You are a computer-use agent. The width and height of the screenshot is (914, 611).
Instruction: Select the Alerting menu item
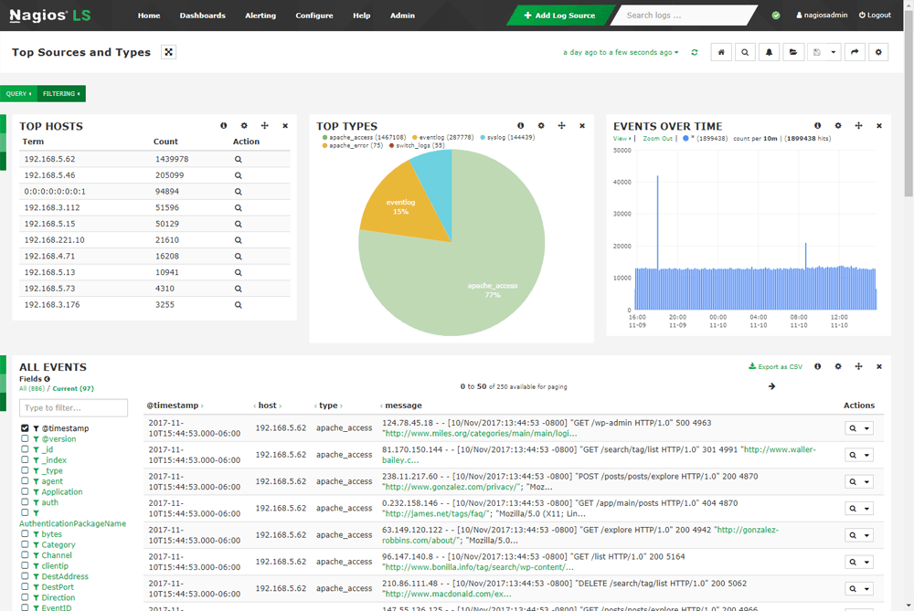pyautogui.click(x=260, y=15)
